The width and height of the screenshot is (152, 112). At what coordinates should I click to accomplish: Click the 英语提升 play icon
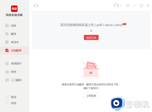7,64
